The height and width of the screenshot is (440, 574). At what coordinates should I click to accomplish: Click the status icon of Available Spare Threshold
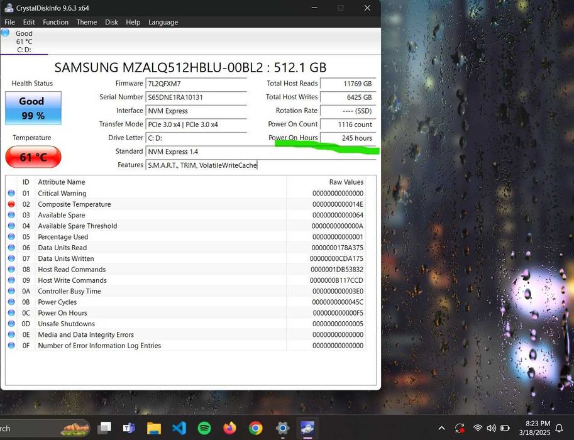click(11, 226)
